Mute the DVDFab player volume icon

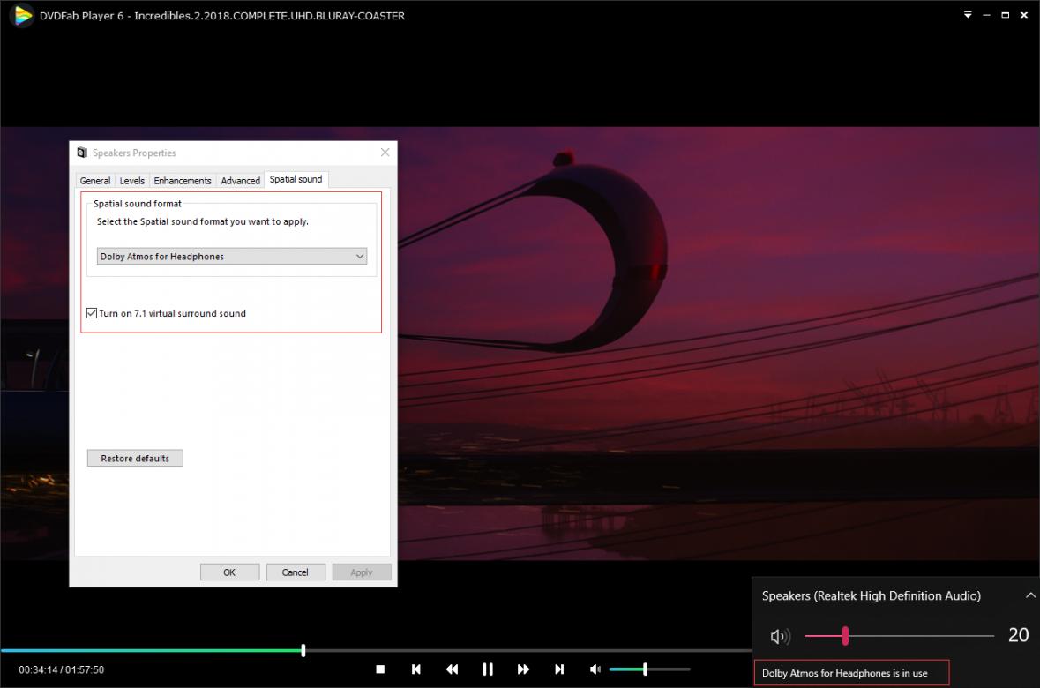[x=595, y=669]
